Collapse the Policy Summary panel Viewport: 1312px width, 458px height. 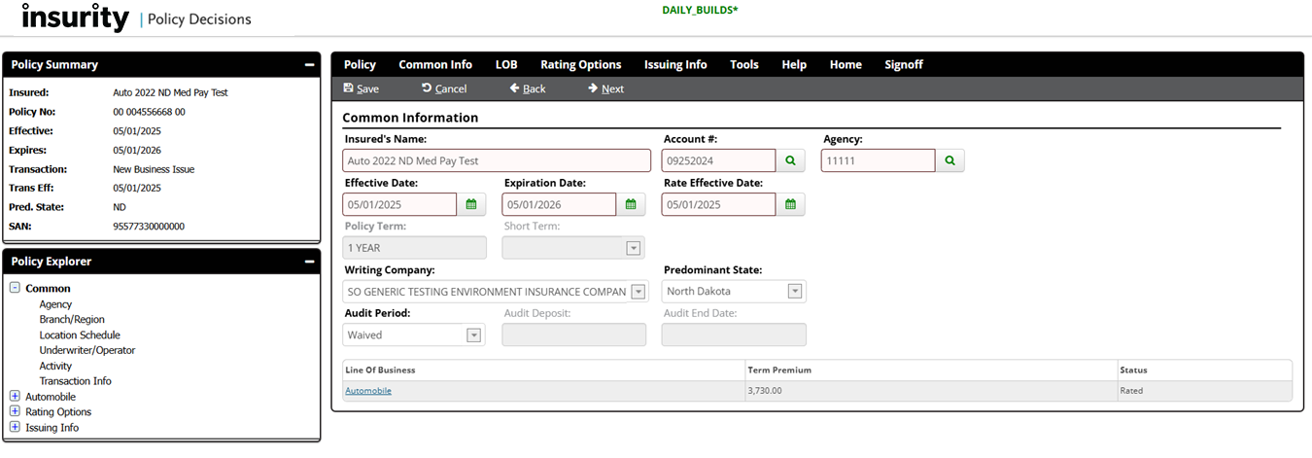tap(309, 65)
